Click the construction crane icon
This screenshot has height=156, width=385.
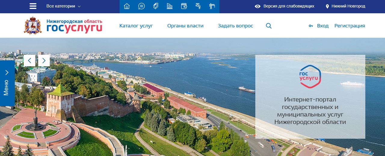pyautogui.click(x=212, y=6)
